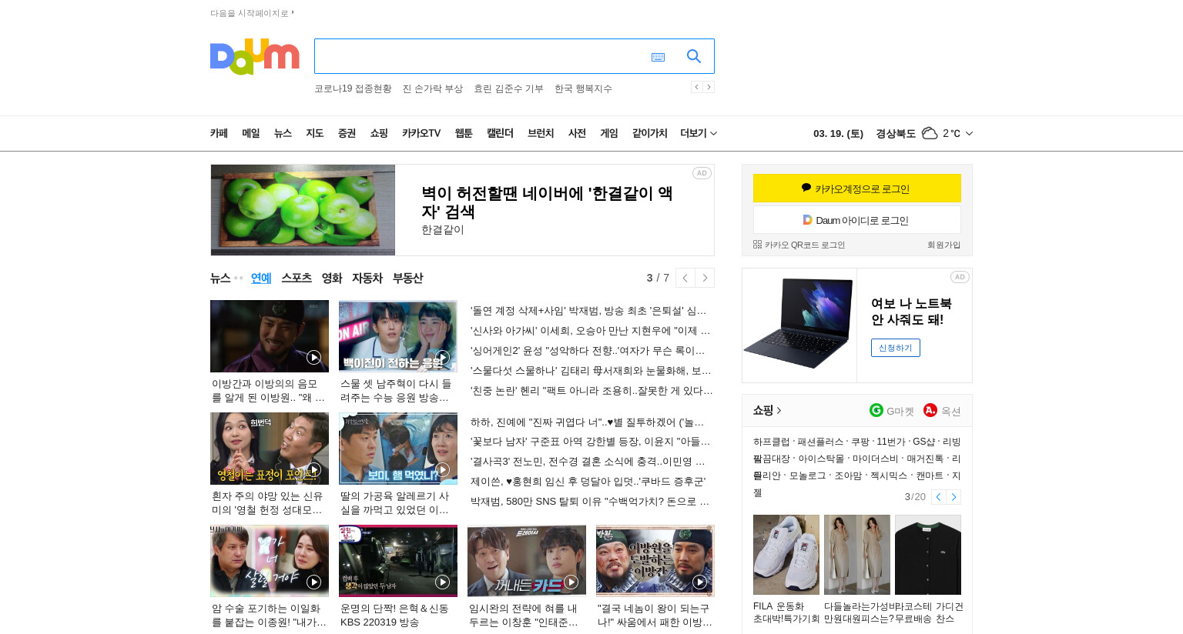1183x634 pixels.
Task: Open the 웹툰 menu item
Action: 464,133
